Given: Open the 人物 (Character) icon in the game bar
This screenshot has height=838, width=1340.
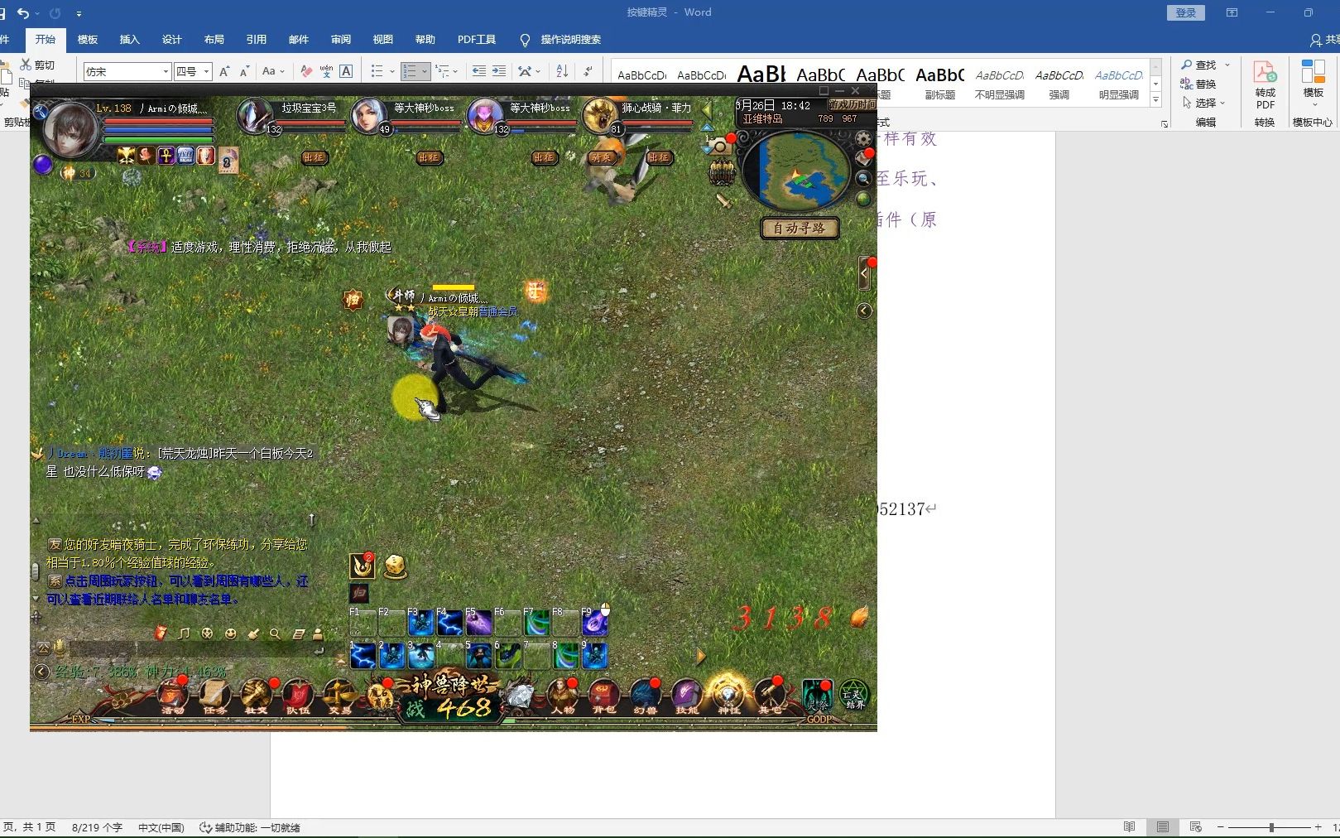Looking at the screenshot, I should pyautogui.click(x=563, y=696).
